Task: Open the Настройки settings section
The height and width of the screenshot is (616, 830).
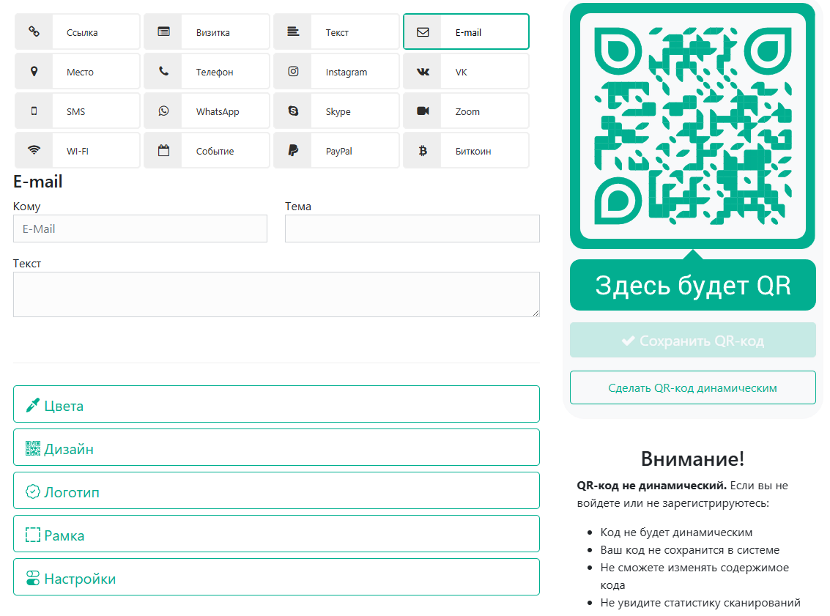Action: [276, 577]
